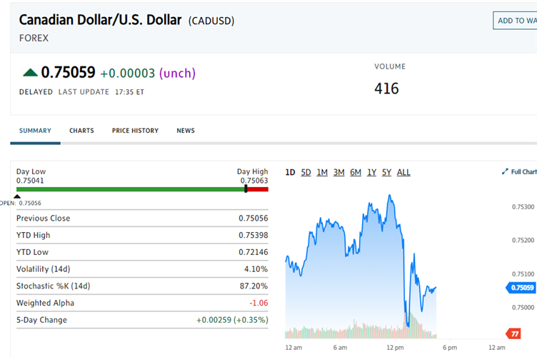Click the open price triangle marker

(18, 196)
